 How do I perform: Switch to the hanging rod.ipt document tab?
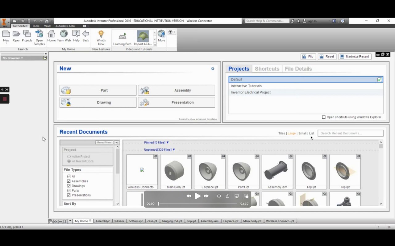(x=172, y=221)
